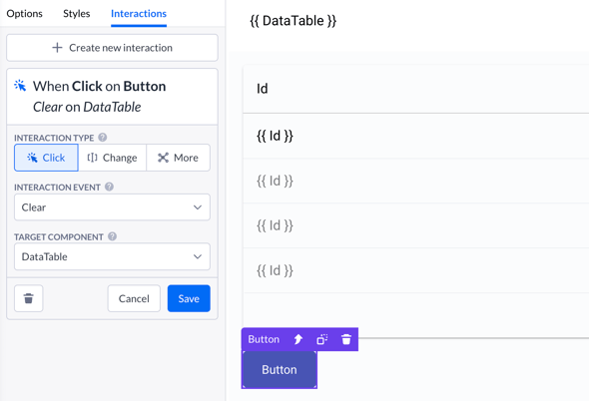Open help icon beside Target Component

click(x=113, y=236)
